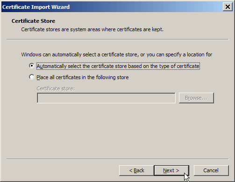Cancel the certificate import wizard
This screenshot has height=182, width=235.
(211, 170)
